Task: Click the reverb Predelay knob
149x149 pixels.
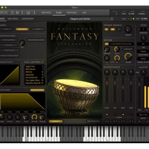Action: pyautogui.click(x=107, y=49)
